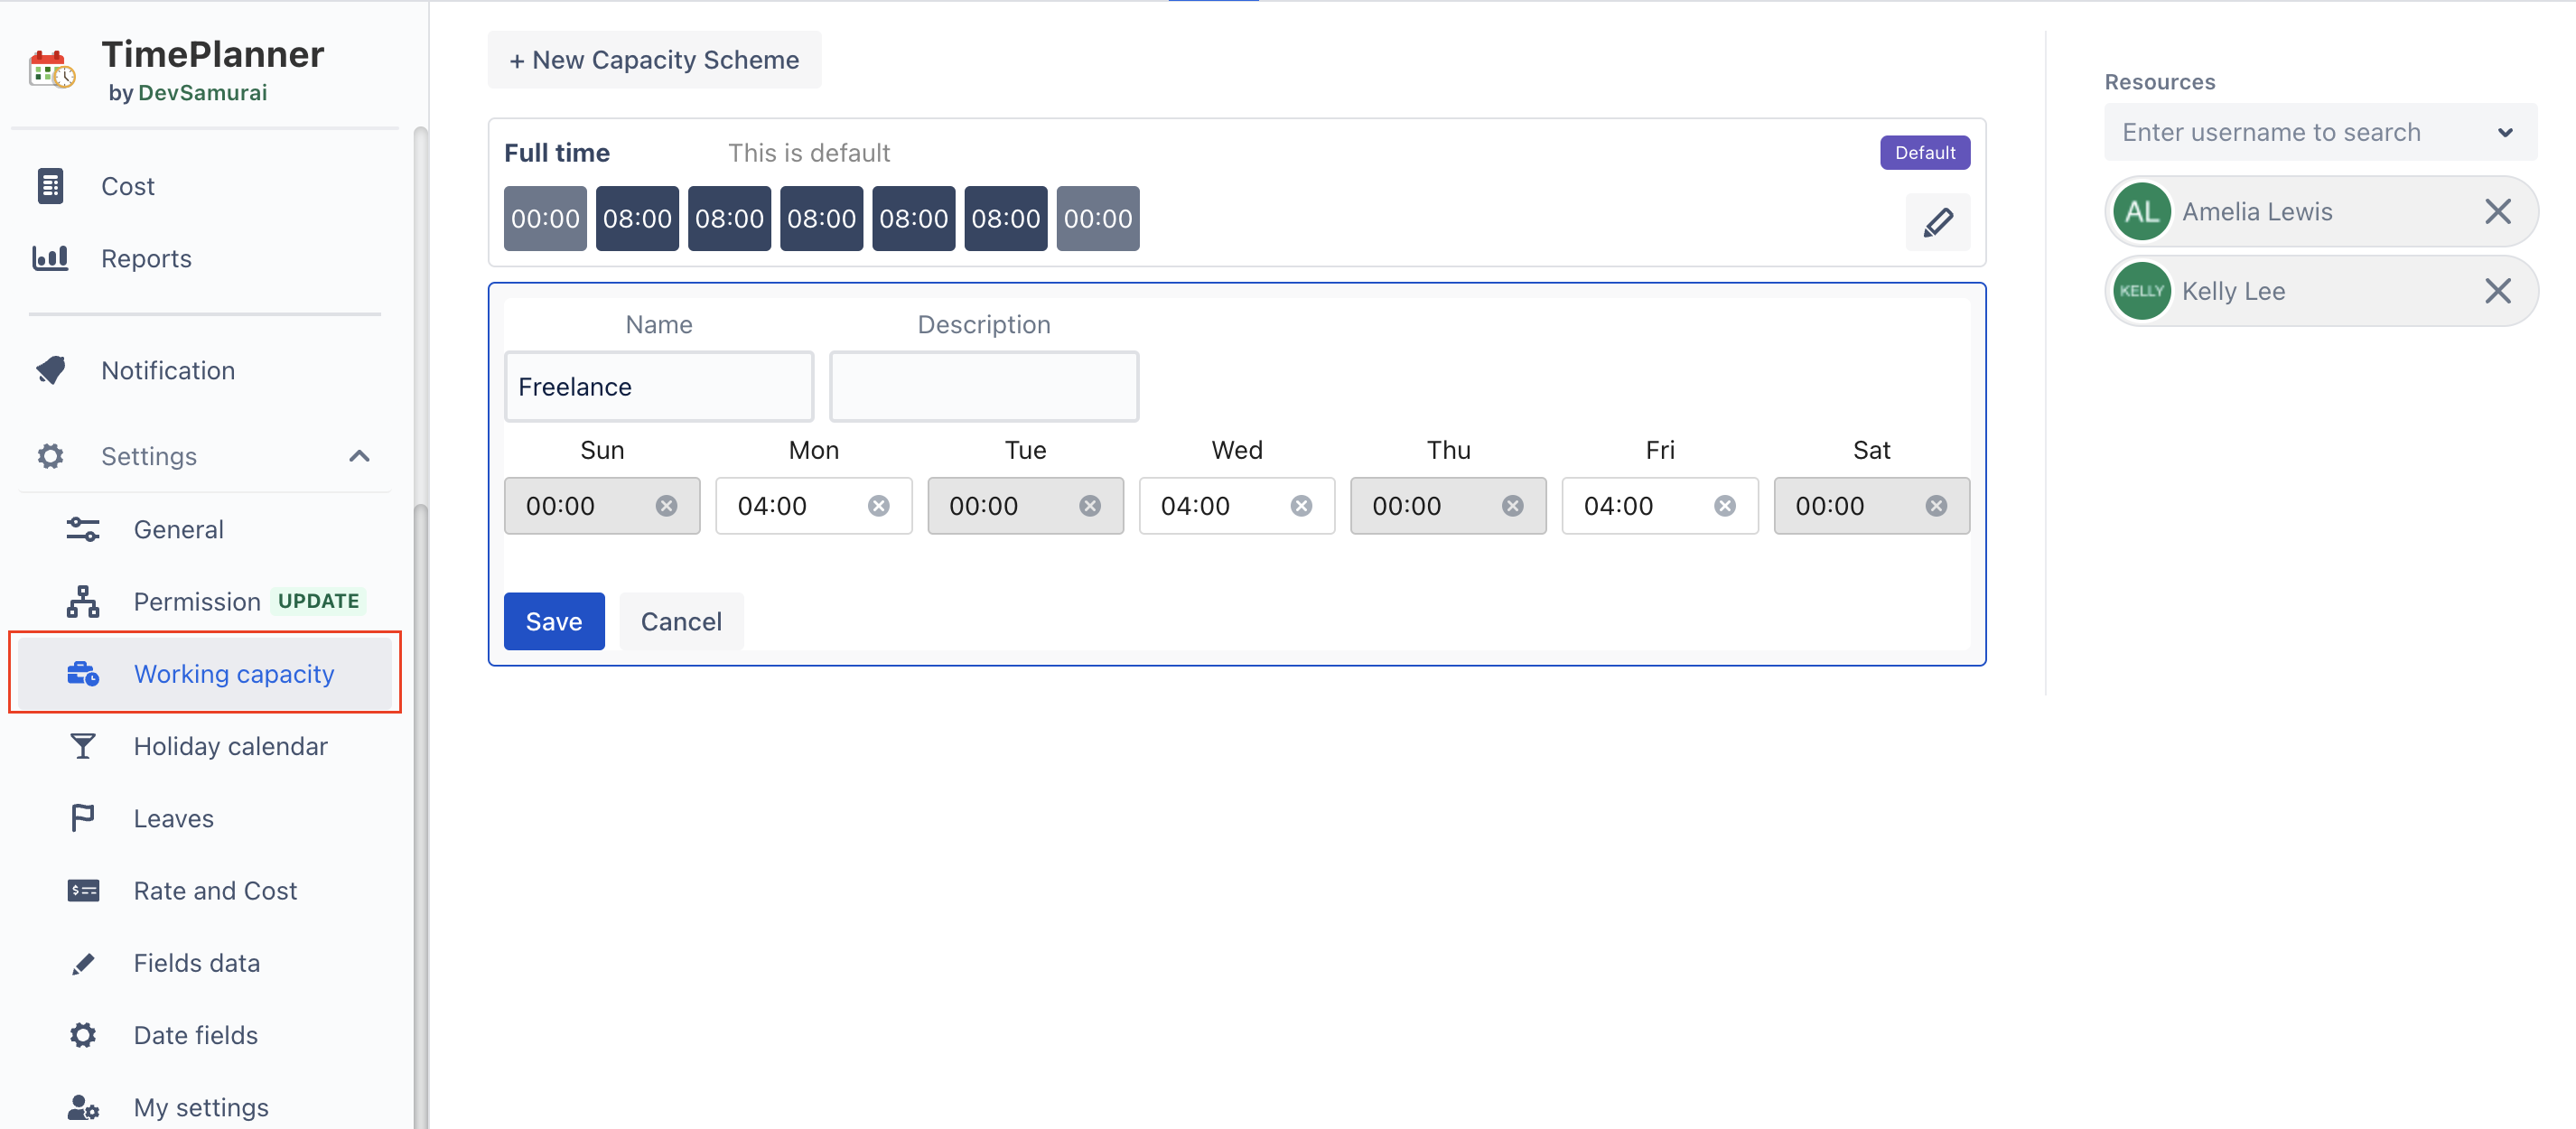
Task: Click the Sat hours time field
Action: coord(1872,506)
